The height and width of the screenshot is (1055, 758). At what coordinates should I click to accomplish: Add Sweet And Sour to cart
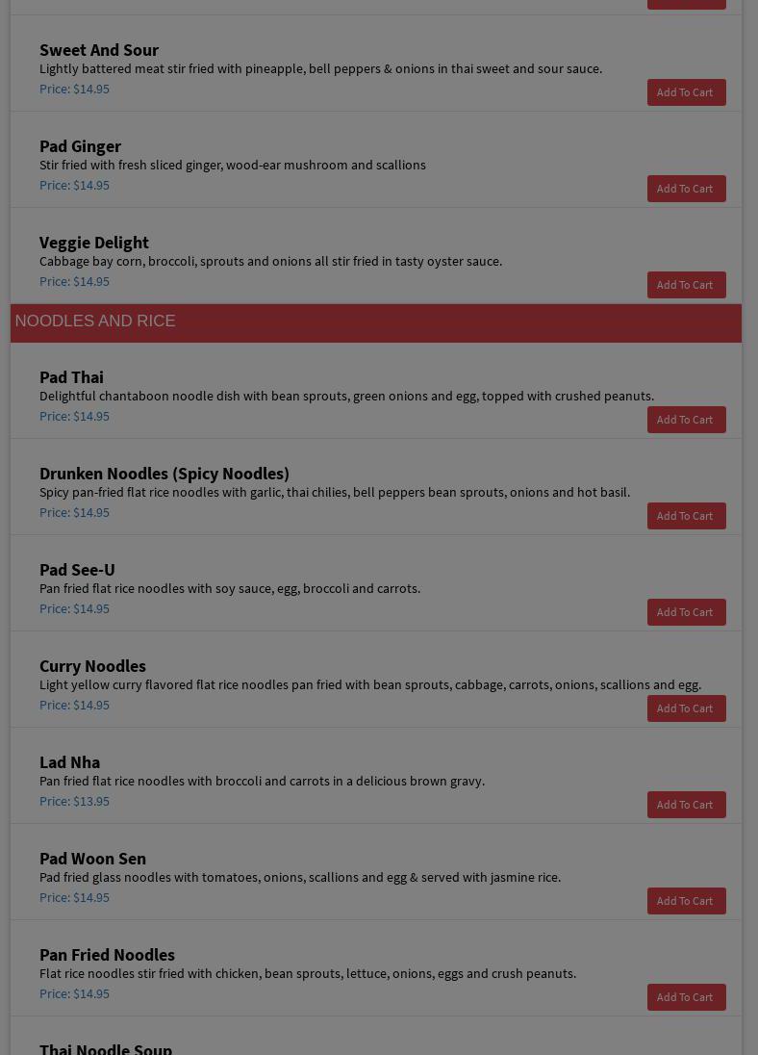686,92
